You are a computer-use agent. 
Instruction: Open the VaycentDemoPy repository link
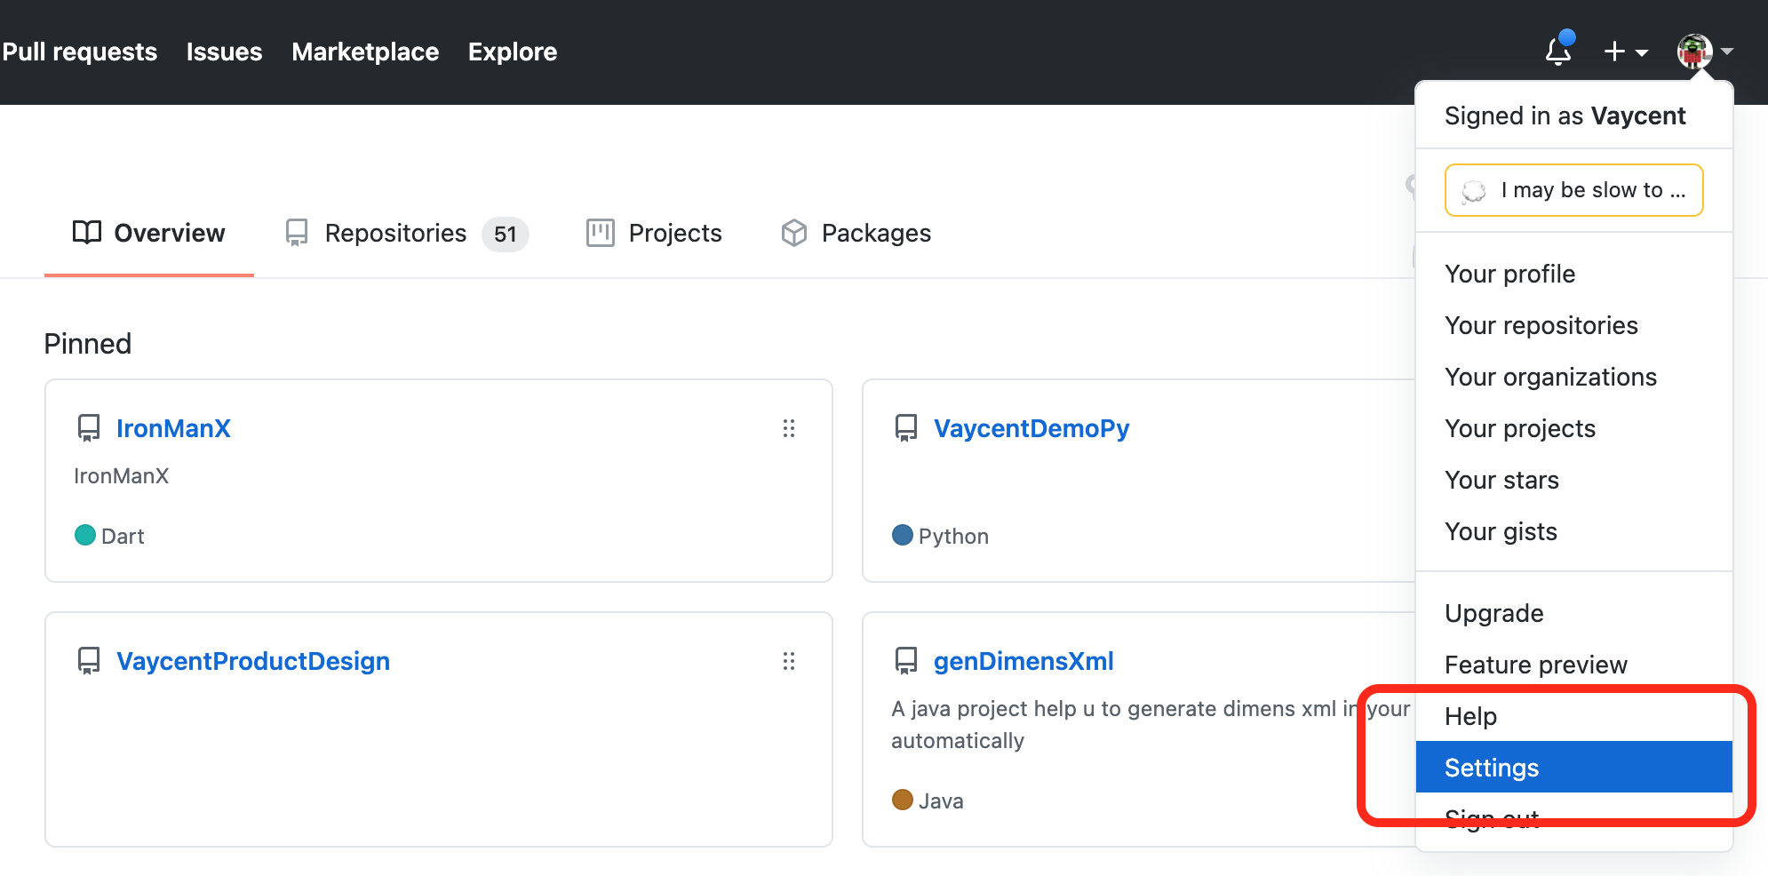pos(1031,428)
